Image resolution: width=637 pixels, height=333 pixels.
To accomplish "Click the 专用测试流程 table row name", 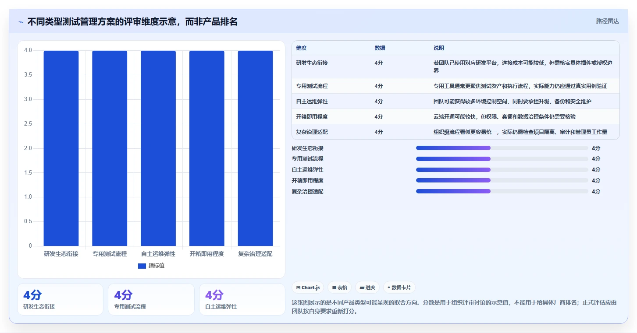I will (312, 86).
